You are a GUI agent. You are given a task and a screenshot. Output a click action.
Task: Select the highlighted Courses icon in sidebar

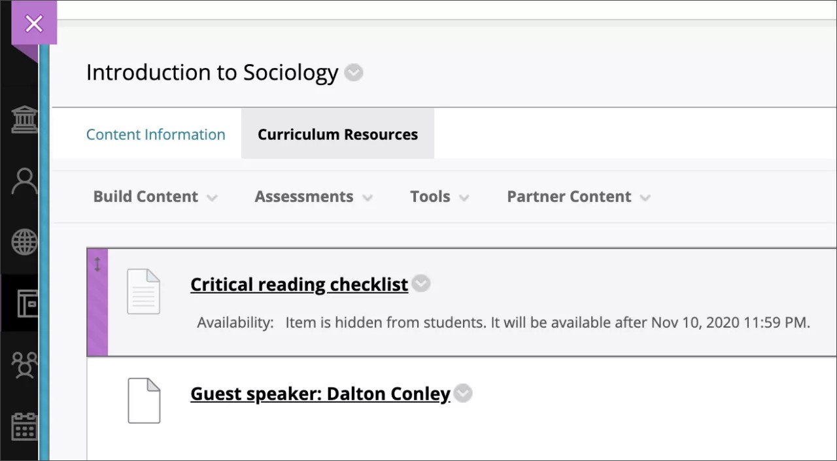[x=24, y=303]
